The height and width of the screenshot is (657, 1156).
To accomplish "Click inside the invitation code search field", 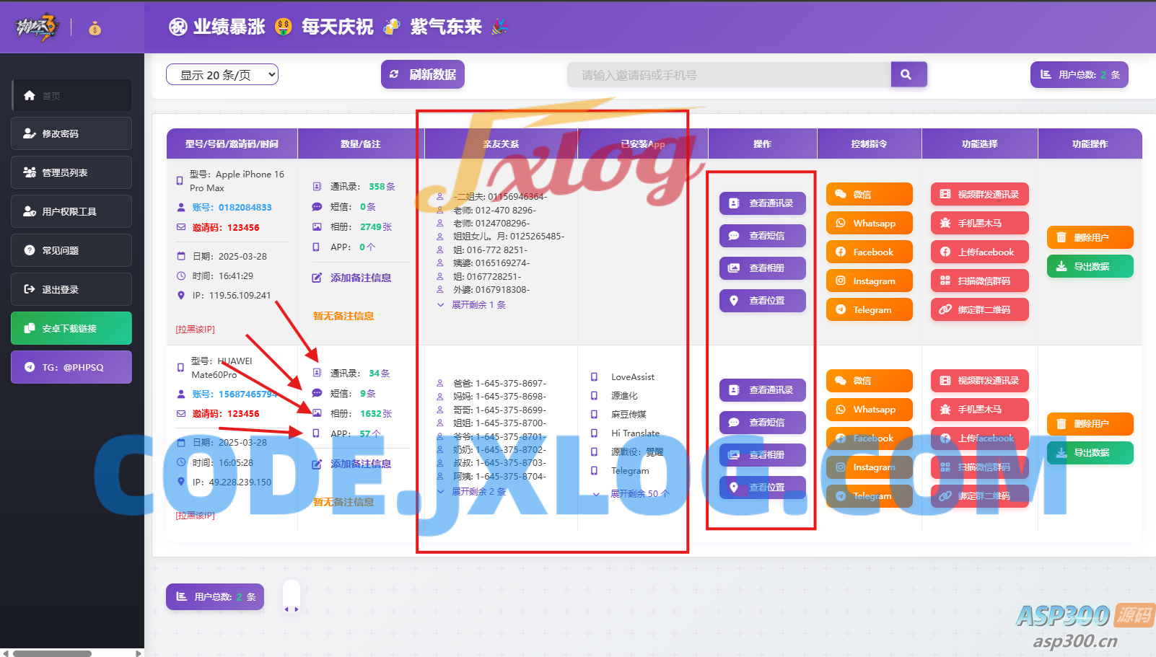I will click(729, 74).
